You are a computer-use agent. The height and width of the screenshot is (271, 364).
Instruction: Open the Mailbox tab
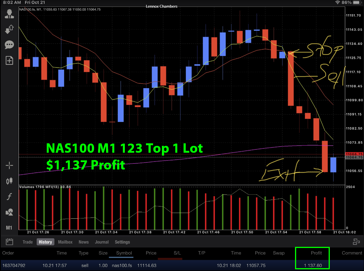(x=65, y=242)
